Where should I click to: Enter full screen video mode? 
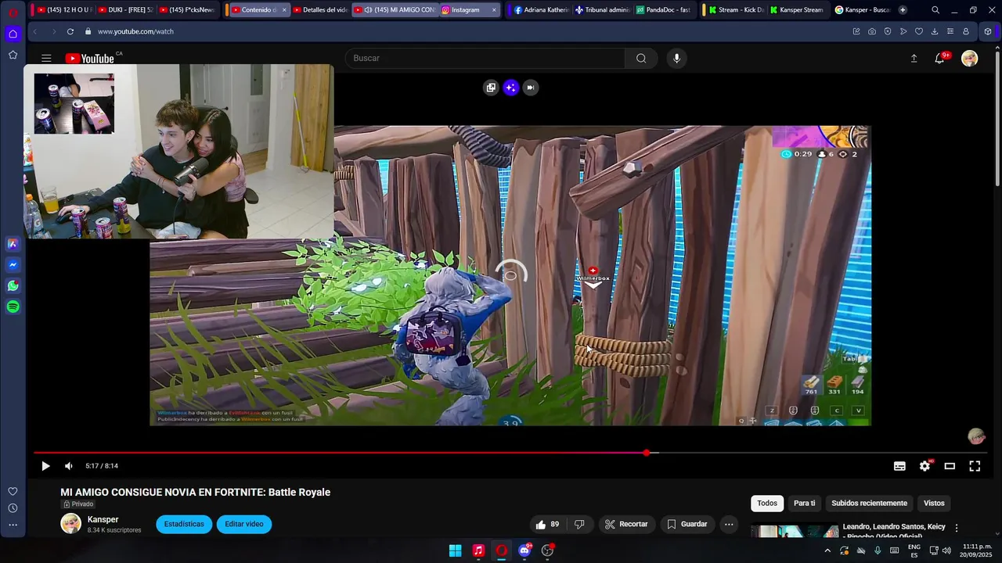tap(975, 466)
